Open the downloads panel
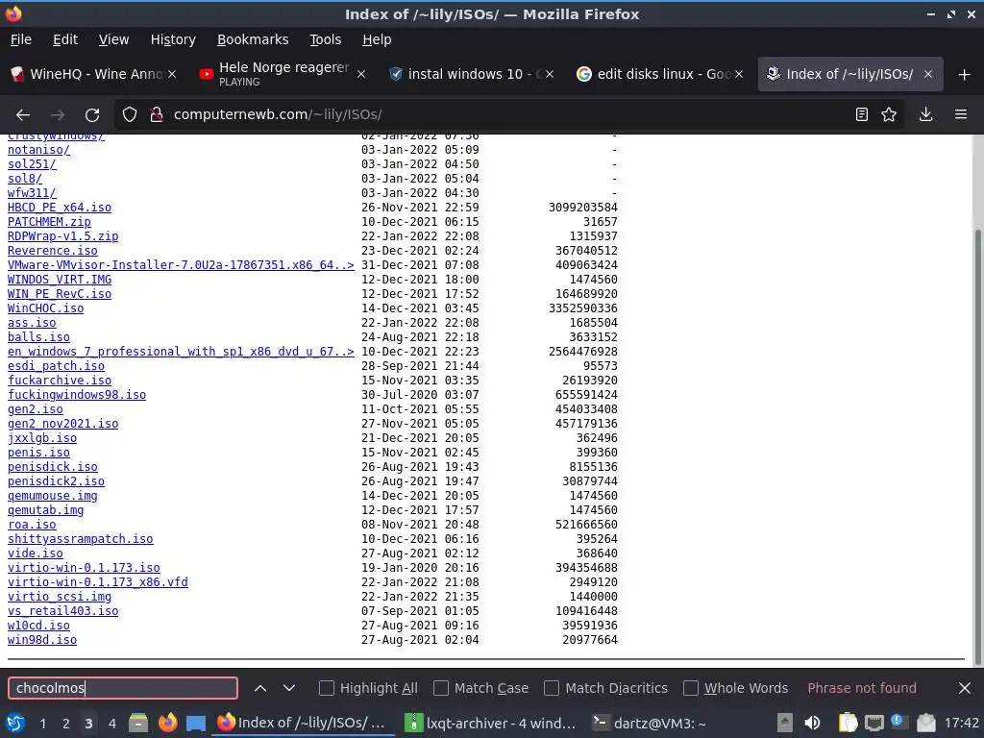The height and width of the screenshot is (738, 984). coord(925,114)
